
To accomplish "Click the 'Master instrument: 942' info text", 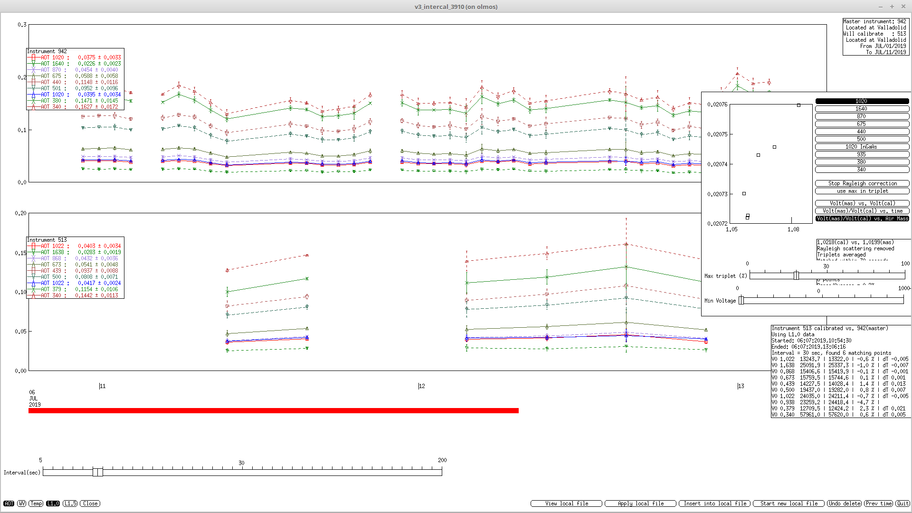I will pos(874,21).
